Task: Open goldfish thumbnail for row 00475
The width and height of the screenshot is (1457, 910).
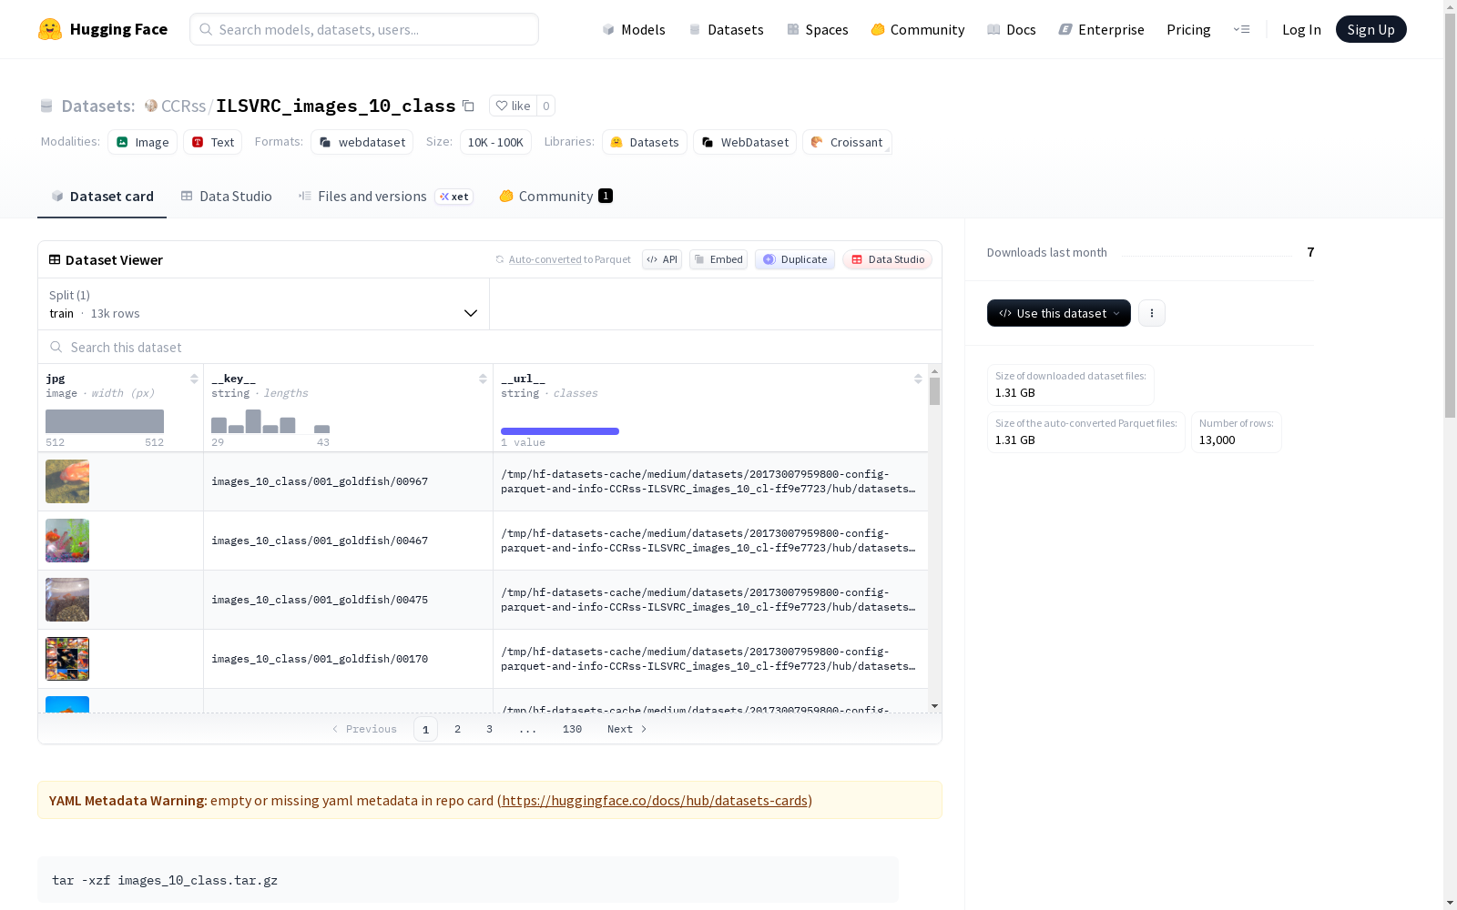Action: 67,600
